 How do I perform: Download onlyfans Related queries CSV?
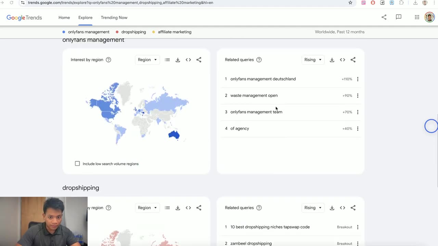point(332,60)
